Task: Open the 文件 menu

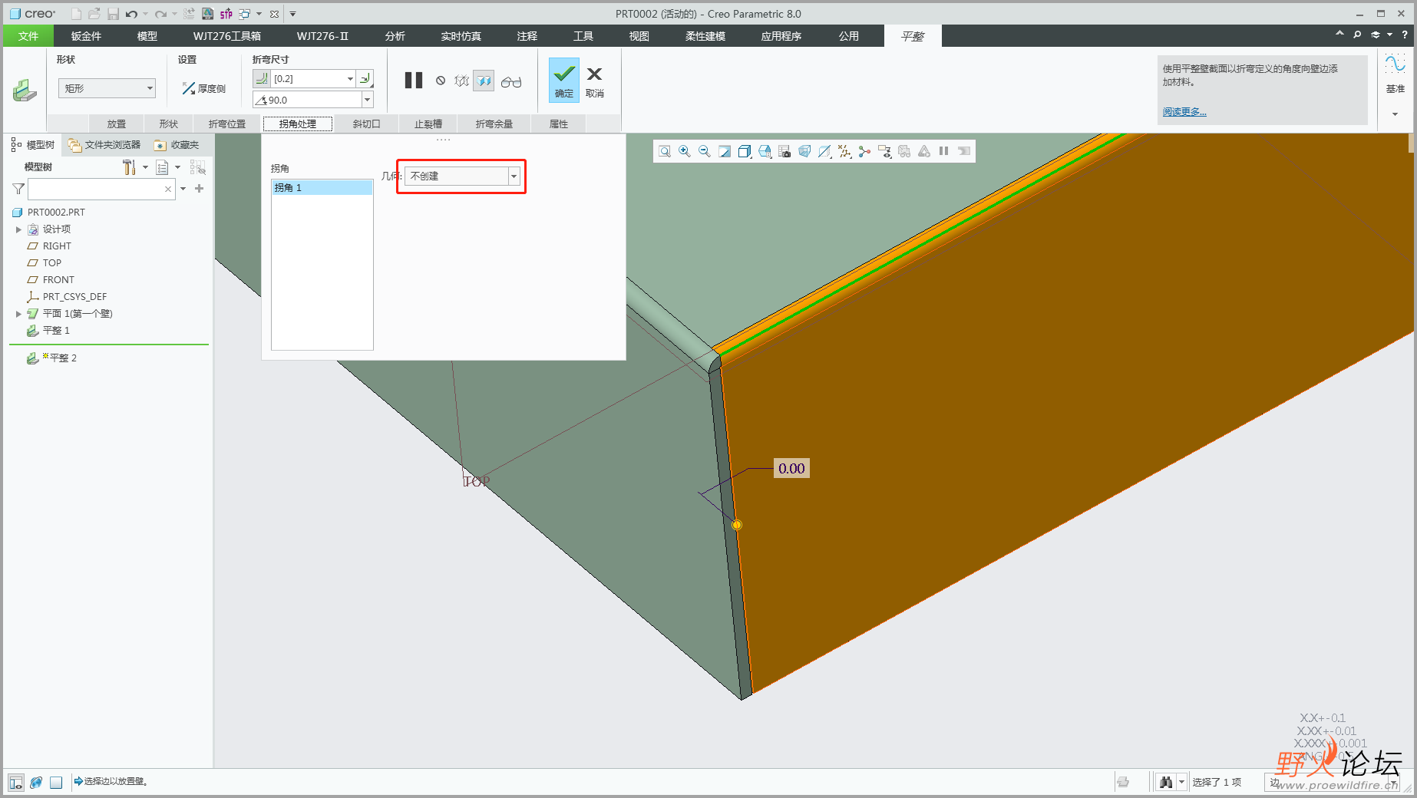Action: (x=28, y=36)
